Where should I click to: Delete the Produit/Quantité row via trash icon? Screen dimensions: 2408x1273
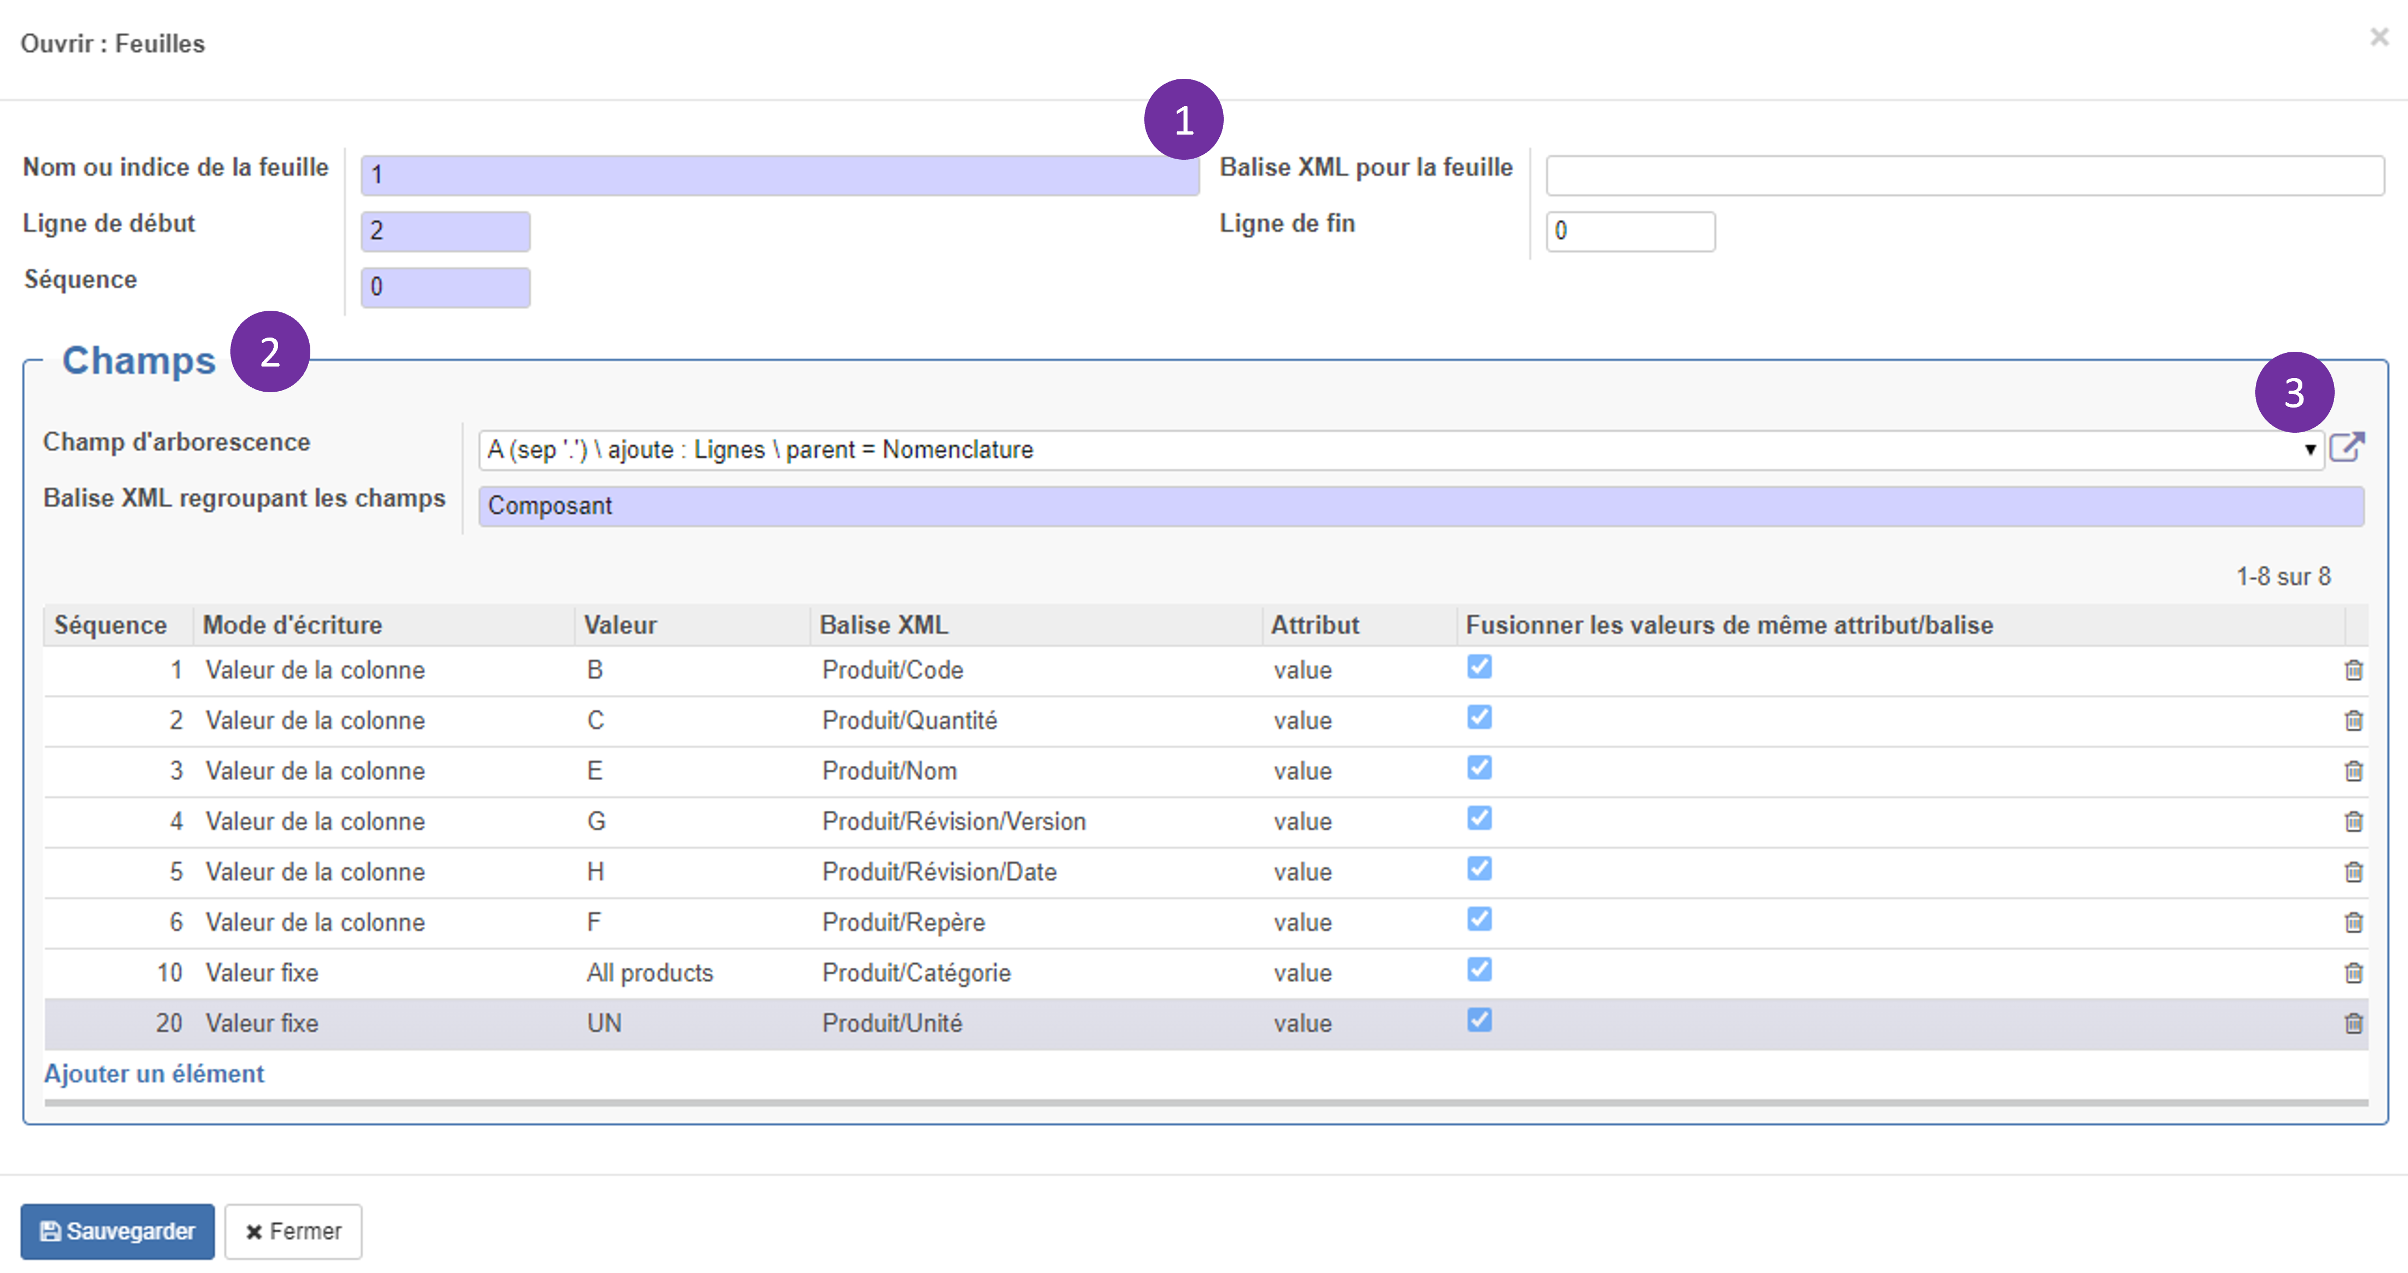tap(2353, 720)
